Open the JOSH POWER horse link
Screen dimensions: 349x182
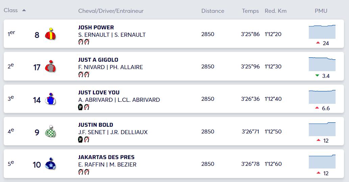tap(96, 28)
